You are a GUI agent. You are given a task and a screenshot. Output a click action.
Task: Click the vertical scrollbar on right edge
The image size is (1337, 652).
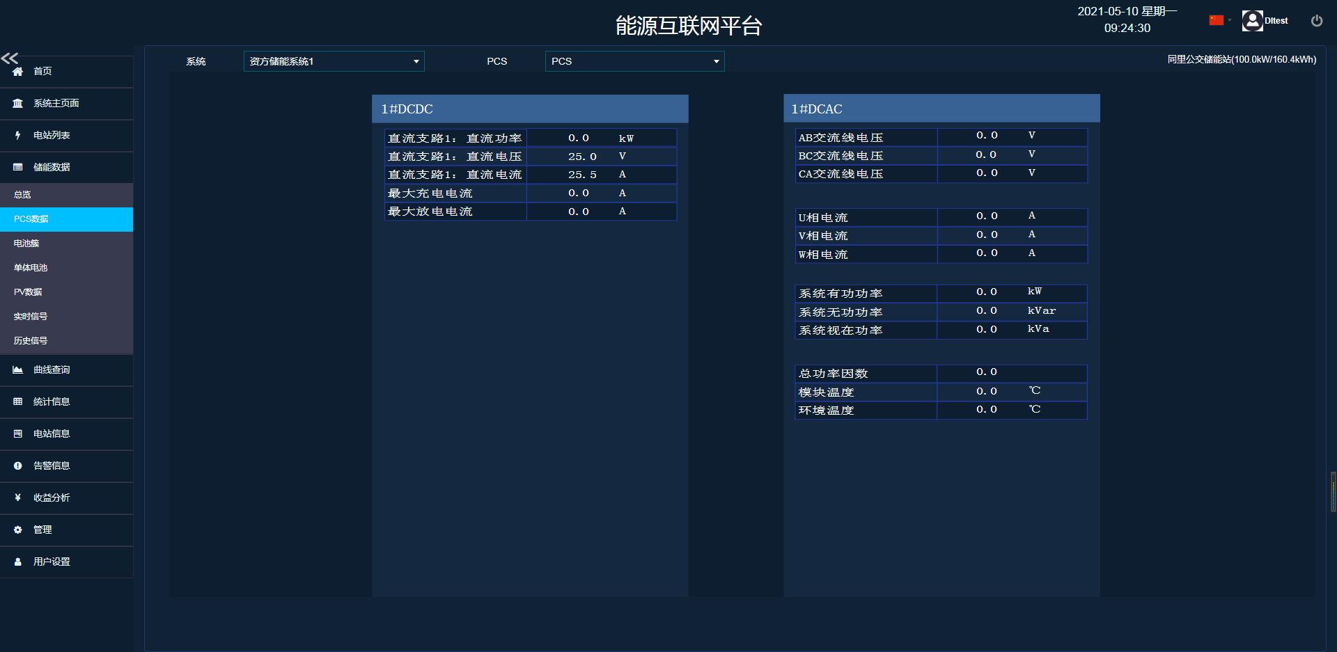click(1333, 491)
